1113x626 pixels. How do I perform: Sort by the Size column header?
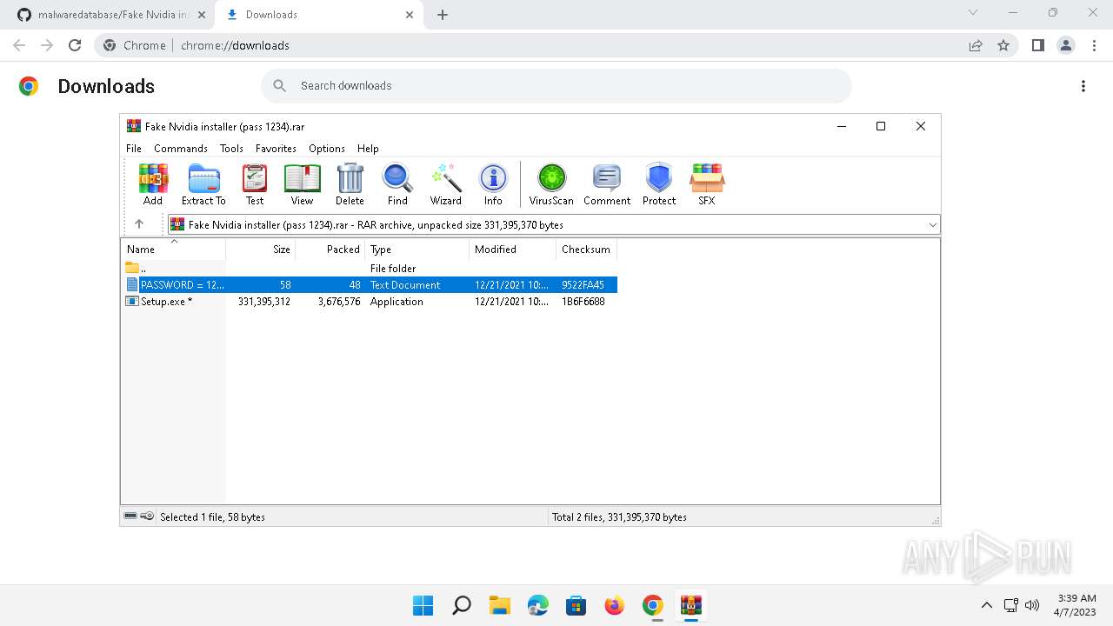261,250
